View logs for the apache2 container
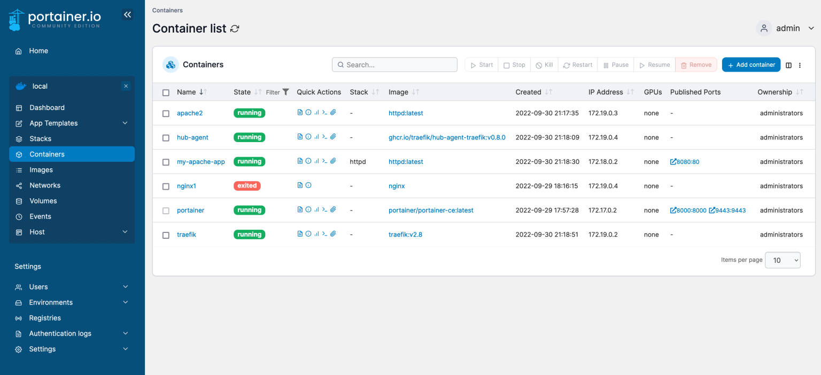This screenshot has width=821, height=375. (299, 112)
